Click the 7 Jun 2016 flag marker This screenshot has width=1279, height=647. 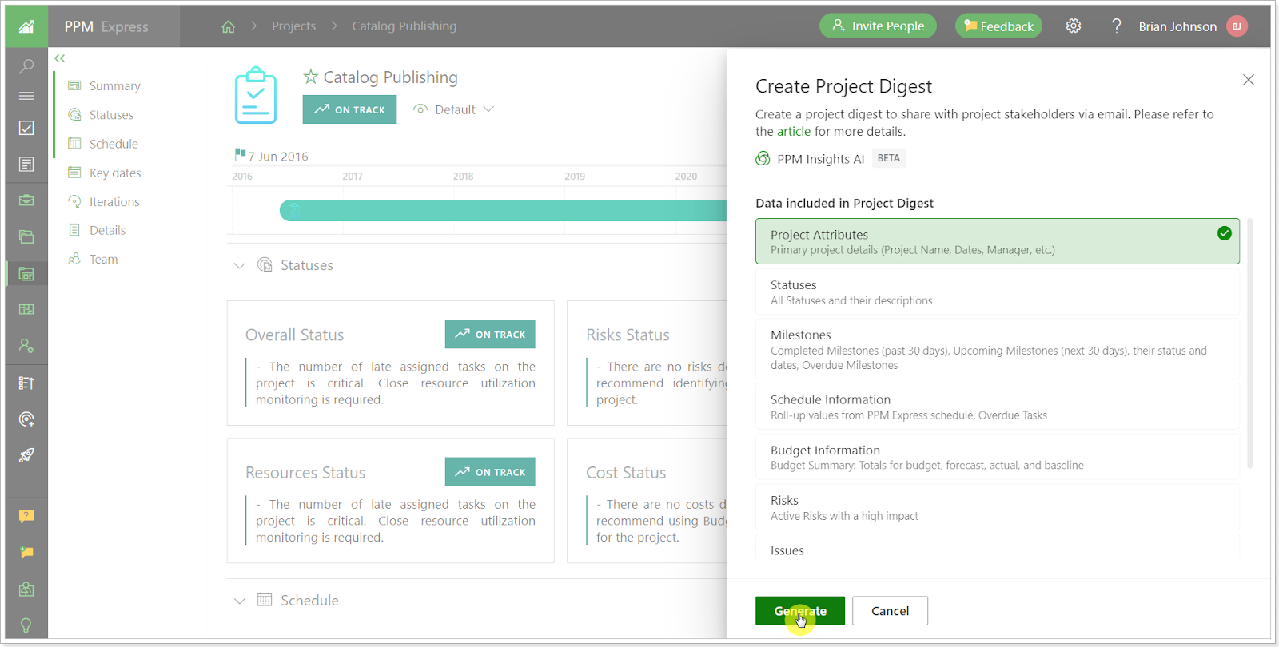pyautogui.click(x=240, y=154)
